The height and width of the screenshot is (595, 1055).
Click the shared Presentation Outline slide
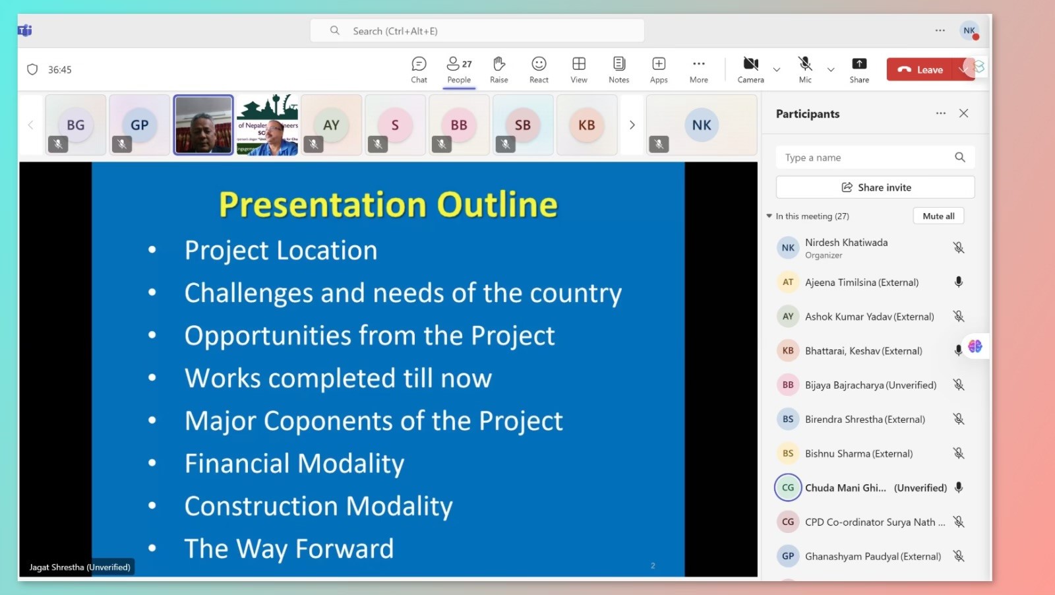[388, 369]
